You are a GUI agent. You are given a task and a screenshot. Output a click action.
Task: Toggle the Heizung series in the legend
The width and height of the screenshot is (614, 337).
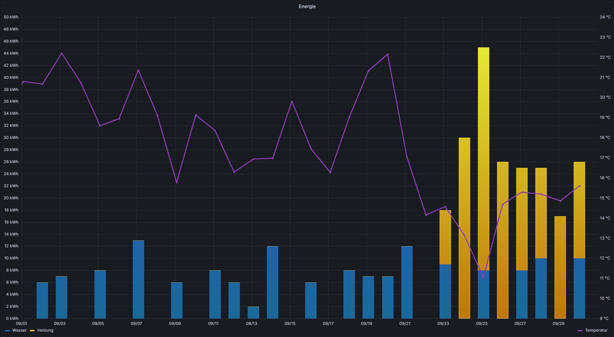point(45,330)
